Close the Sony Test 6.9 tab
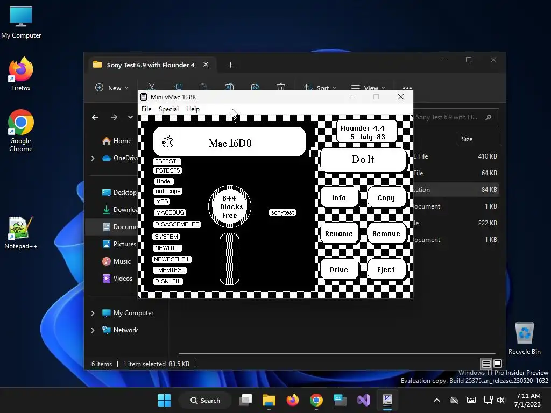This screenshot has height=413, width=551. coord(206,65)
